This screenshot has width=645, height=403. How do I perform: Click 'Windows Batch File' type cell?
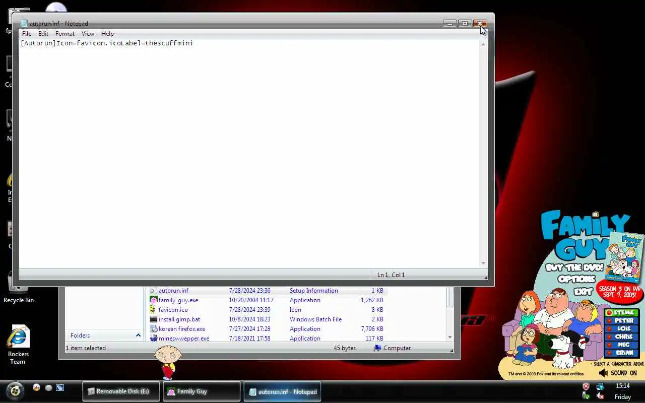(315, 319)
